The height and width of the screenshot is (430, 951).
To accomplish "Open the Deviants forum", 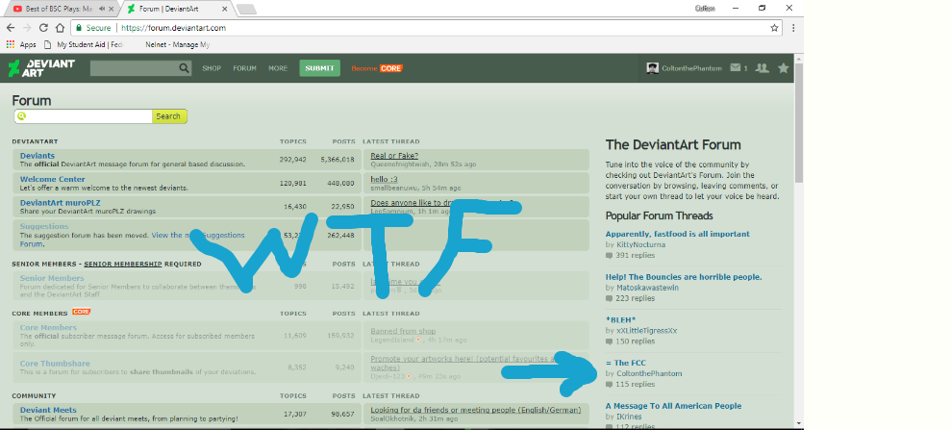I will click(x=37, y=156).
